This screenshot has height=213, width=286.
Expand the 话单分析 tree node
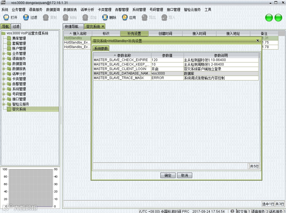pos(3,74)
